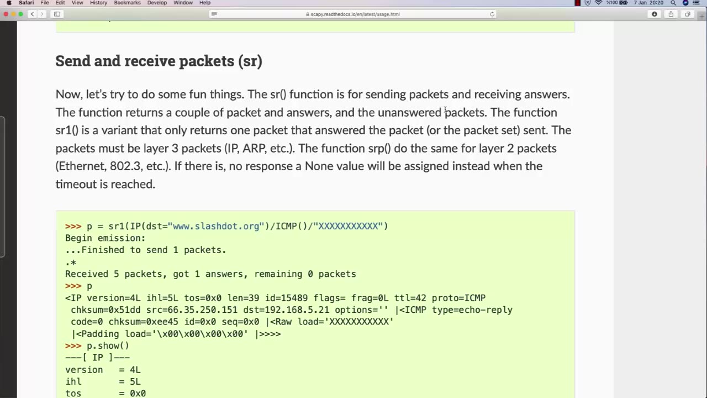
Task: Show the Safari sidebar
Action: pyautogui.click(x=57, y=14)
